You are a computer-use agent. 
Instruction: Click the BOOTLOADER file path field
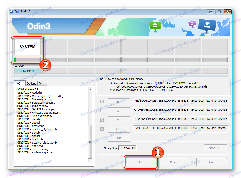pos(181,102)
